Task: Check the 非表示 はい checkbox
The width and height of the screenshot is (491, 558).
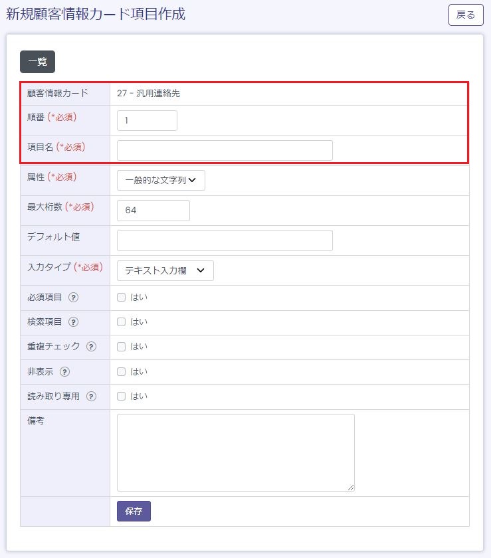Action: [122, 371]
